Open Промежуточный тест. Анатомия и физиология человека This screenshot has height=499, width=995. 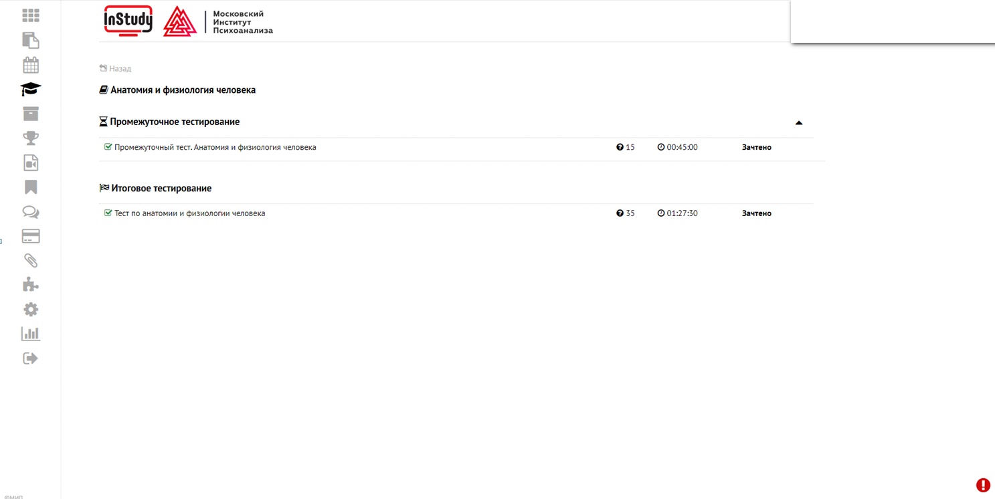pos(215,147)
